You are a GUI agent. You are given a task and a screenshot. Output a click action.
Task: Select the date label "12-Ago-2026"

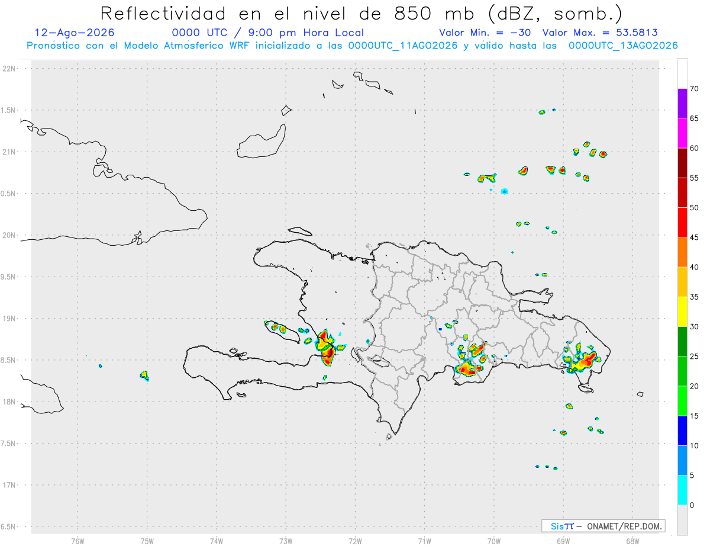(x=75, y=33)
